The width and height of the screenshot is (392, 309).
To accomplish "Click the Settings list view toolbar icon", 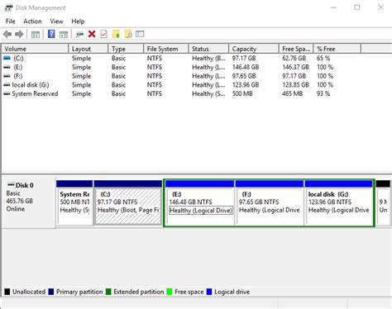I will [x=140, y=34].
